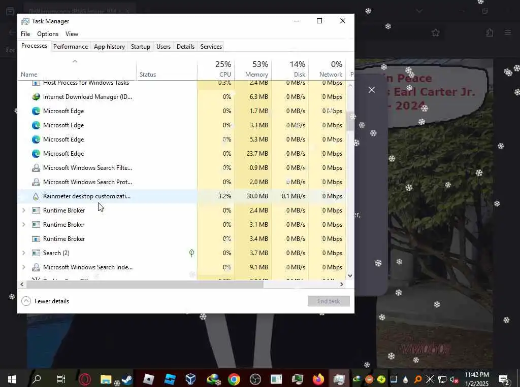The height and width of the screenshot is (387, 520).
Task: Click the Rainmeter water-drop process icon
Action: (x=36, y=196)
